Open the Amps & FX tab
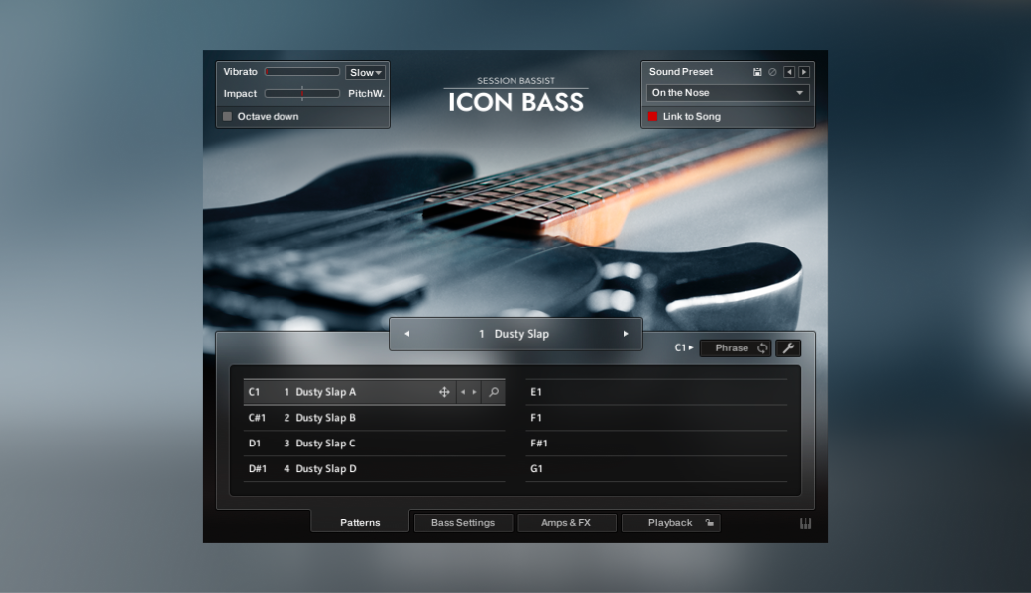The height and width of the screenshot is (593, 1031). [x=566, y=522]
